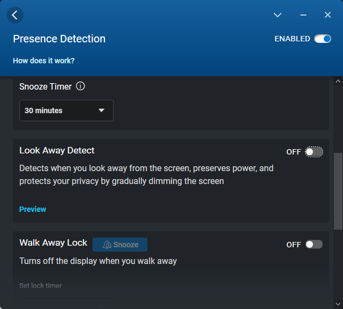Click the Look Away Detect heading
The width and height of the screenshot is (343, 309).
coord(57,150)
